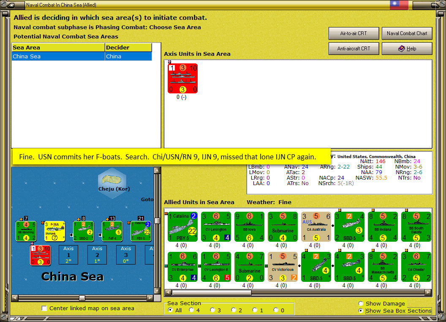Choose sea section 0 radio button

click(276, 310)
